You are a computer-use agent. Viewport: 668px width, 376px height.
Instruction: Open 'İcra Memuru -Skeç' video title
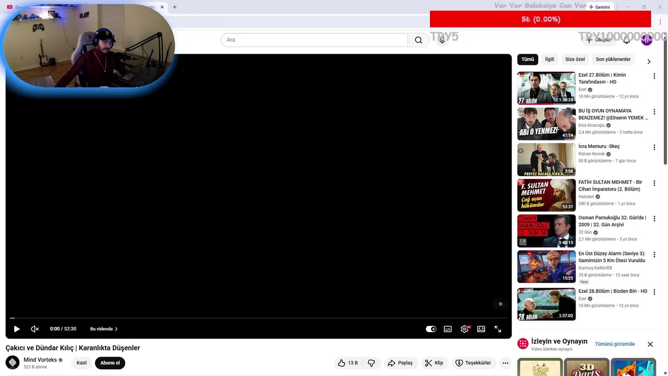(x=599, y=147)
